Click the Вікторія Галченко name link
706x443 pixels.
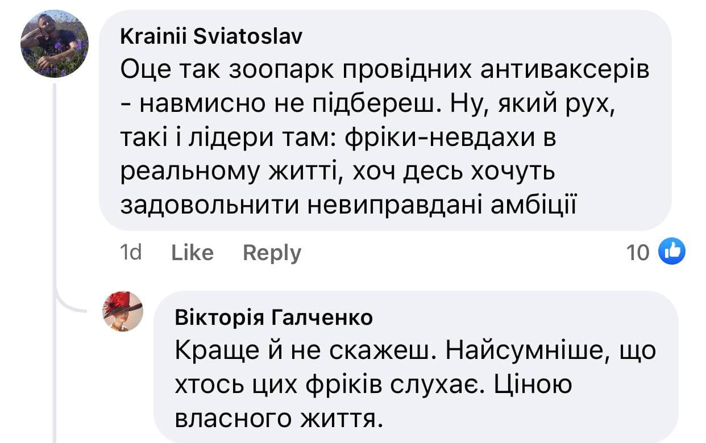tap(275, 318)
